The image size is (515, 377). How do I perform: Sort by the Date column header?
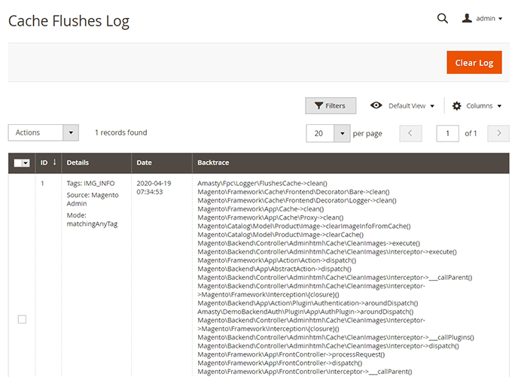[145, 163]
